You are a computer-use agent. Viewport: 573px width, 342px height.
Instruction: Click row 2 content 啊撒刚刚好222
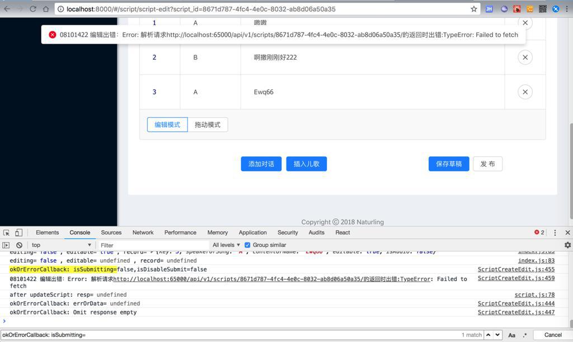[275, 58]
